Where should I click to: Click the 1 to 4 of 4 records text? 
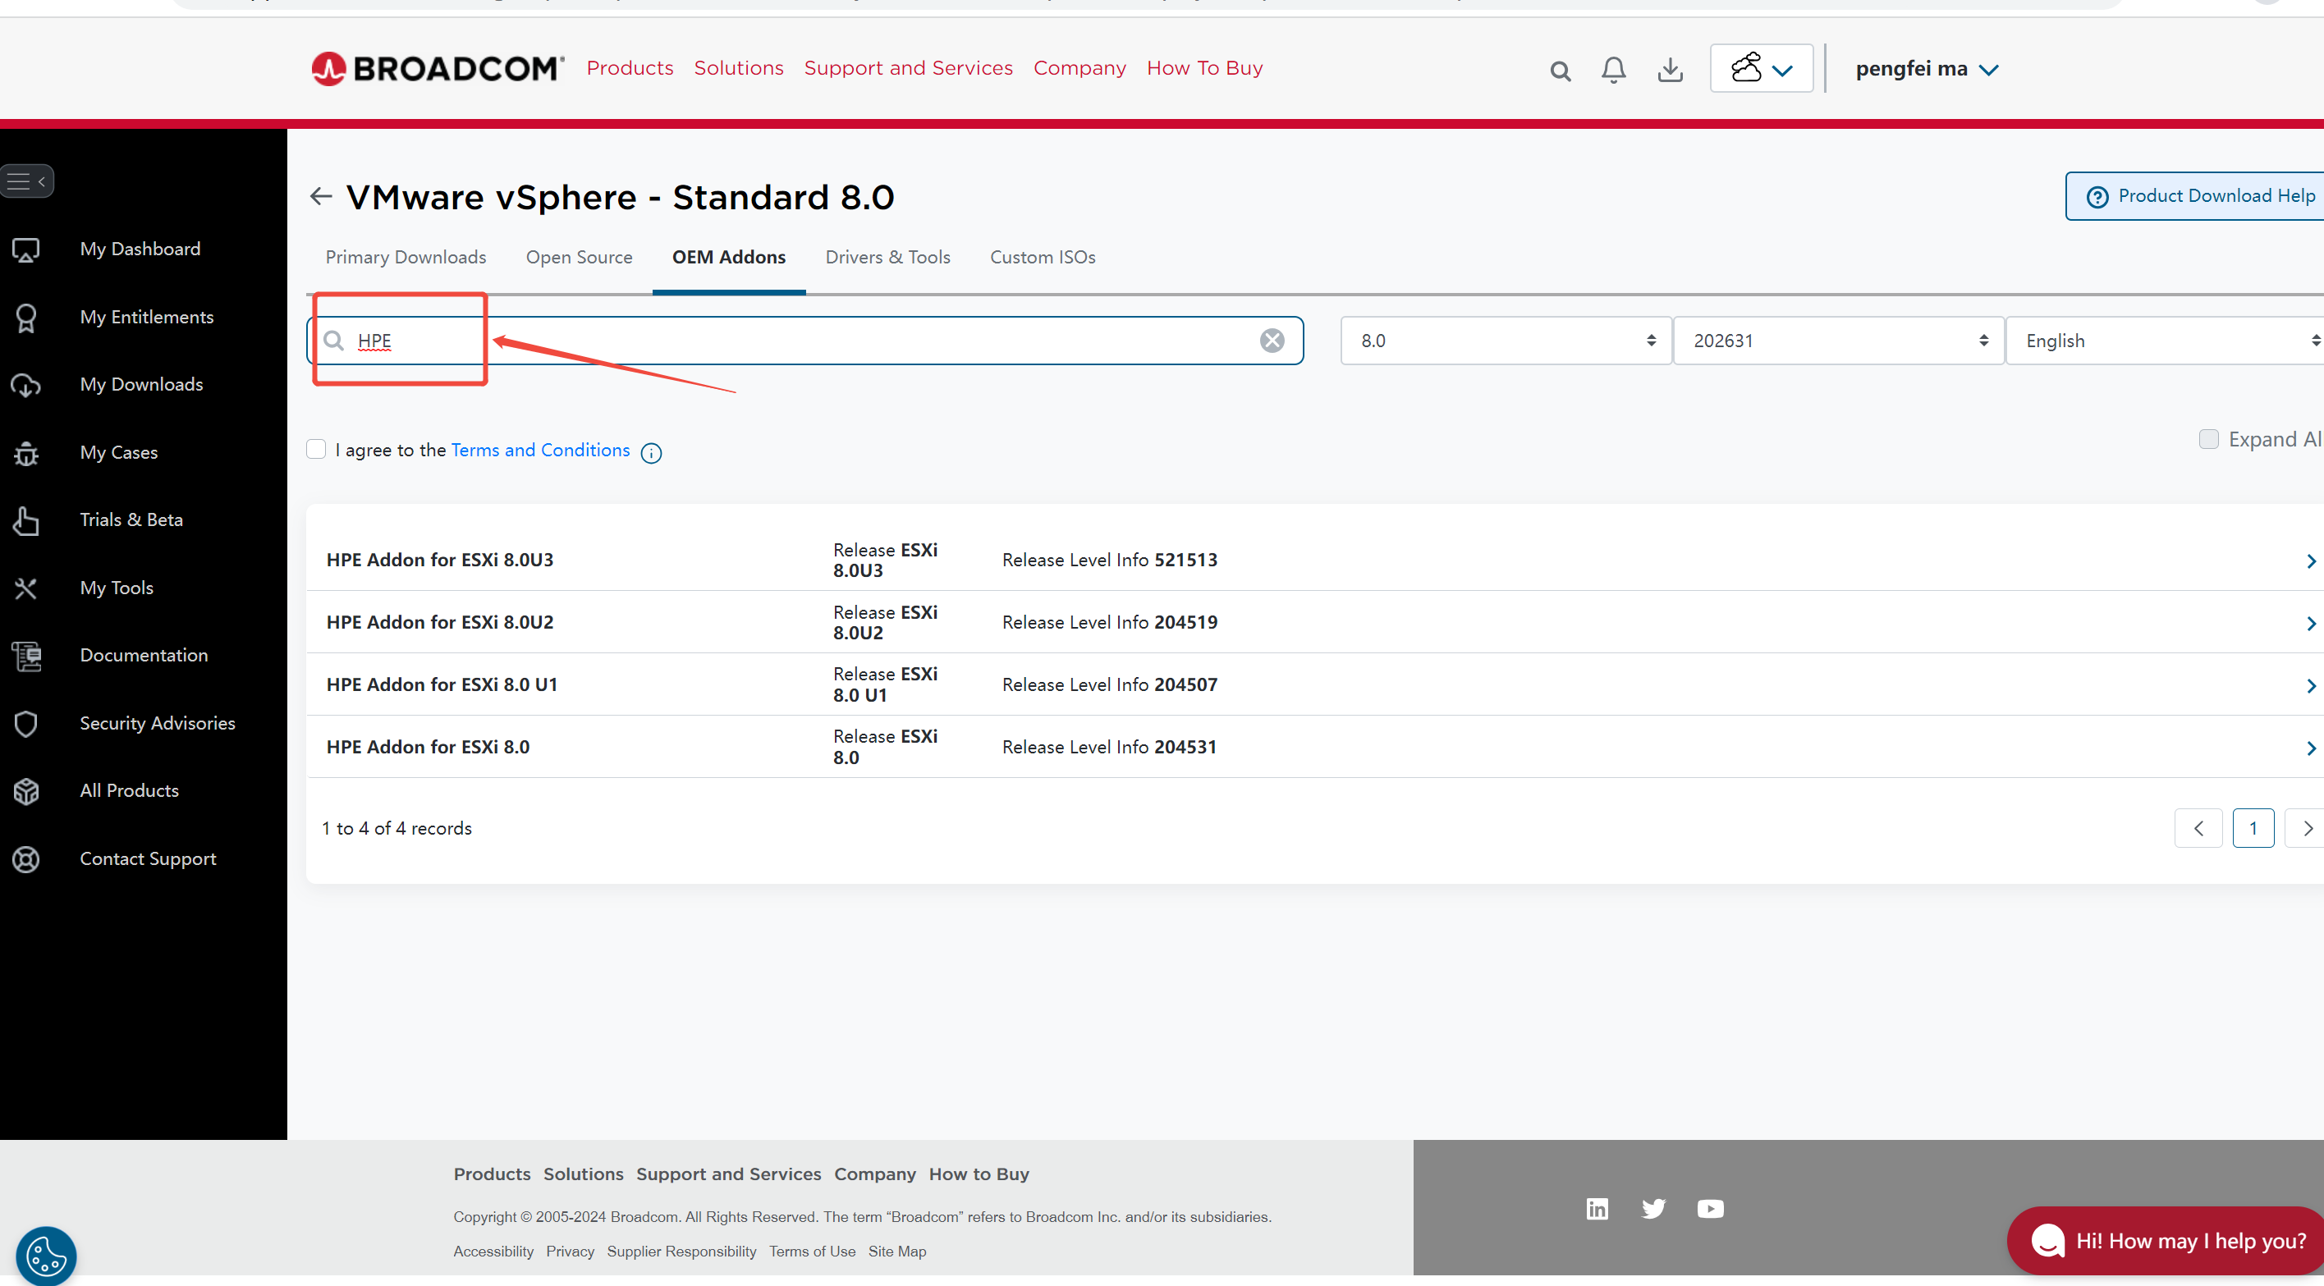point(397,828)
